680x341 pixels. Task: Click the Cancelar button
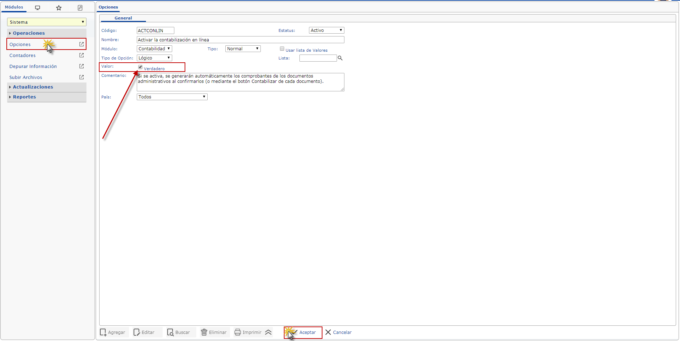click(338, 332)
